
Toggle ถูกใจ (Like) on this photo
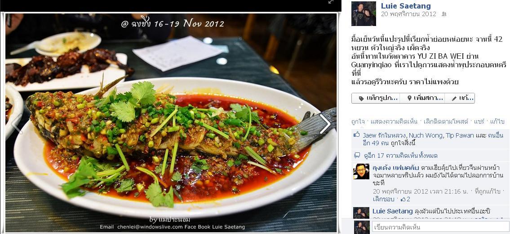(x=358, y=121)
